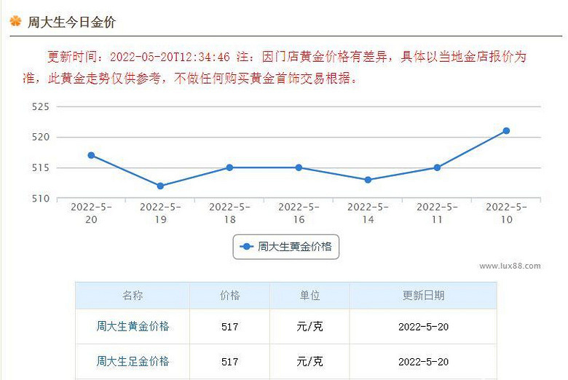Screen dimensions: 568x380
Task: Open the 周大生足金价格 link in table
Action: pos(133,361)
